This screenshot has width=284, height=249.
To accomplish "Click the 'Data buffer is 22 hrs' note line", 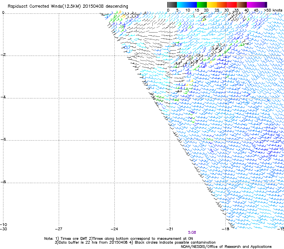I will click(x=135, y=242).
